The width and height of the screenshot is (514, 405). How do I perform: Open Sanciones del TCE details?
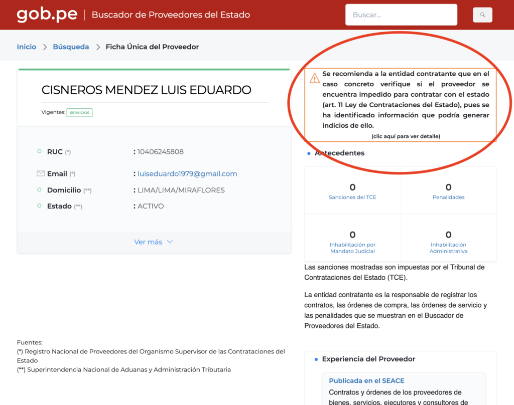tap(352, 197)
